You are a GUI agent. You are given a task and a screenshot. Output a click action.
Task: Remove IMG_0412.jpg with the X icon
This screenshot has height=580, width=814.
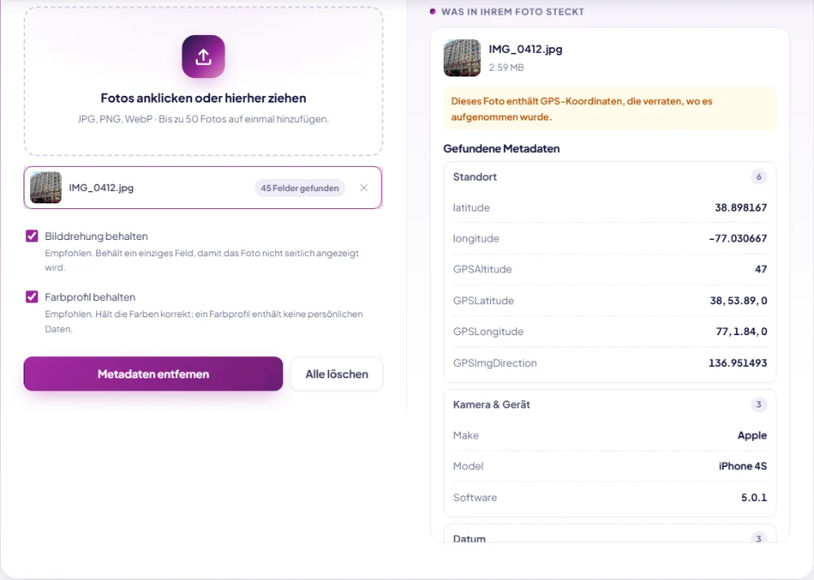363,188
